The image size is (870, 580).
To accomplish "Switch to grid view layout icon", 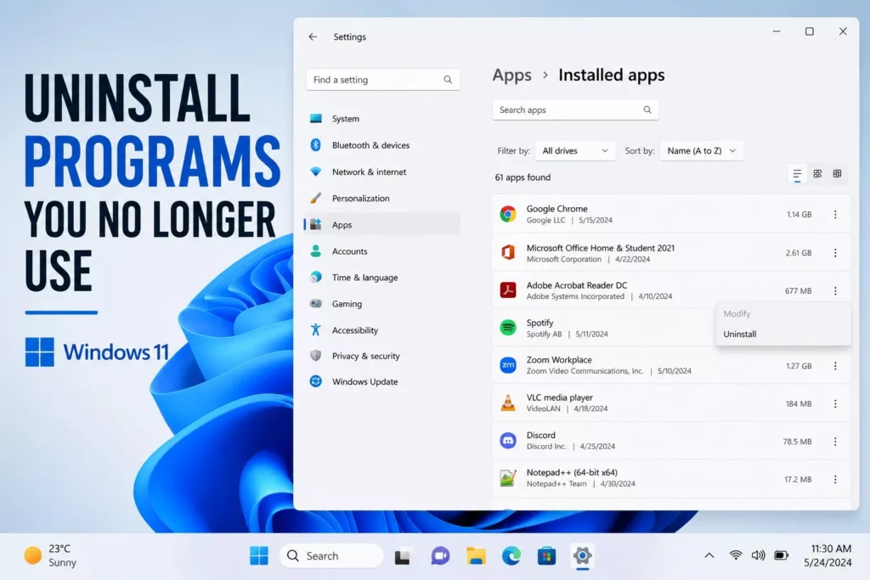I will coord(817,173).
